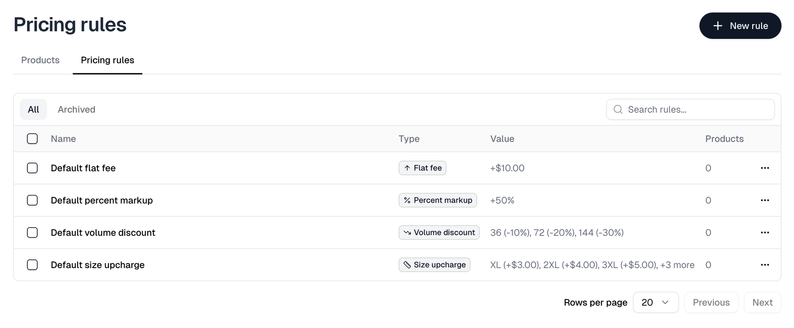Check the Default flat fee row checkbox
The height and width of the screenshot is (328, 794).
point(32,168)
